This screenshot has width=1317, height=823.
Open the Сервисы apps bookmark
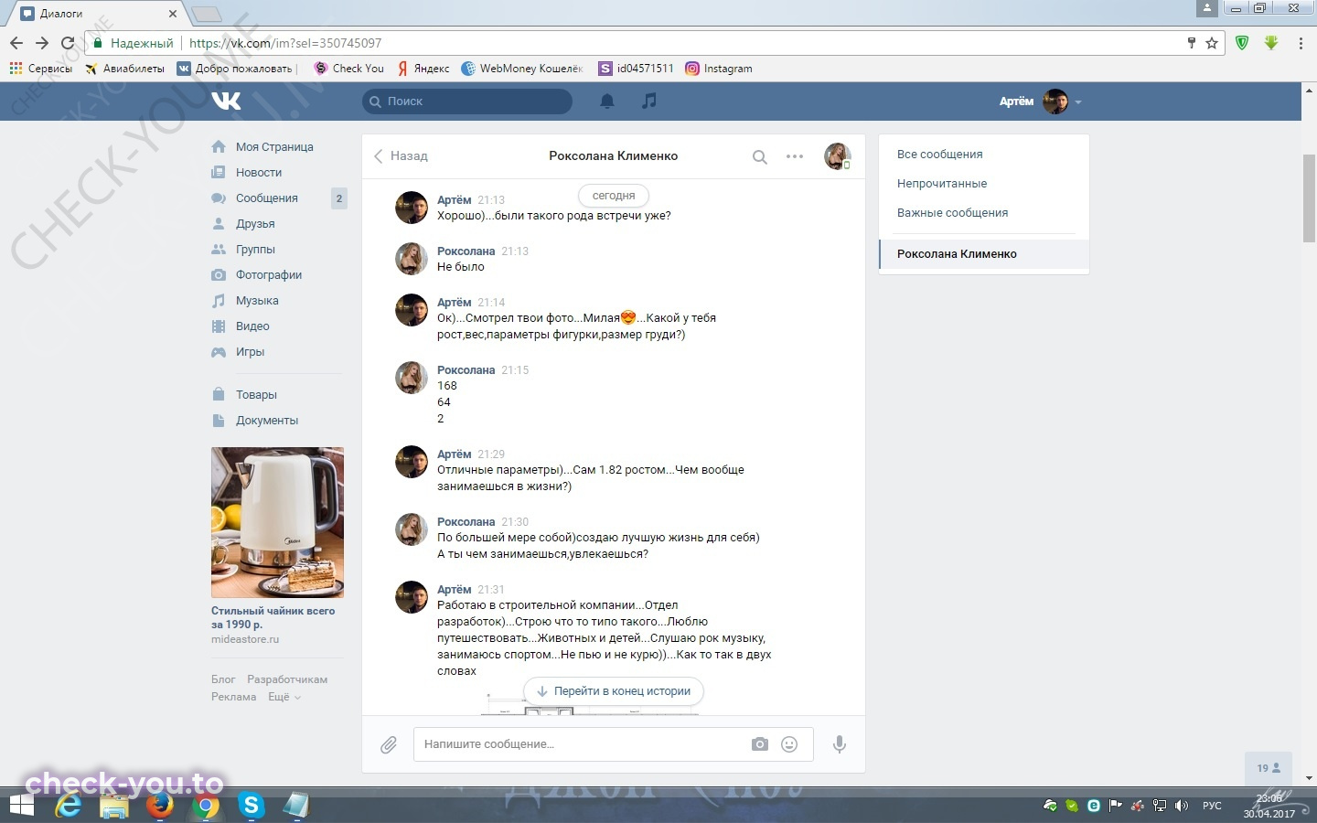40,69
